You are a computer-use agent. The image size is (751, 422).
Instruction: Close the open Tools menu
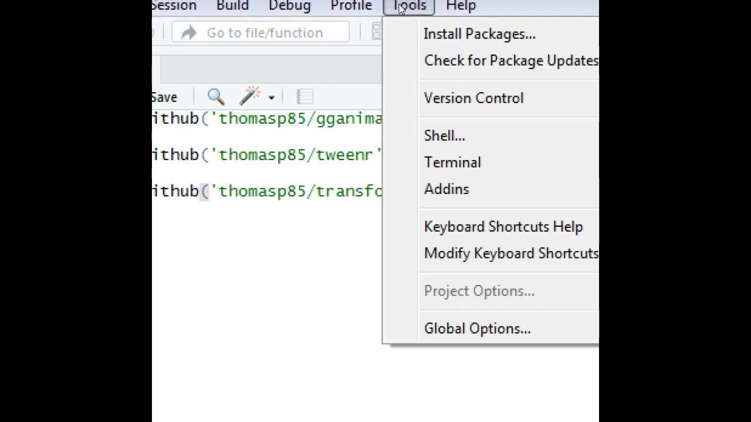(x=409, y=6)
